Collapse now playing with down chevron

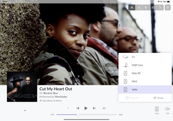click(25, 110)
